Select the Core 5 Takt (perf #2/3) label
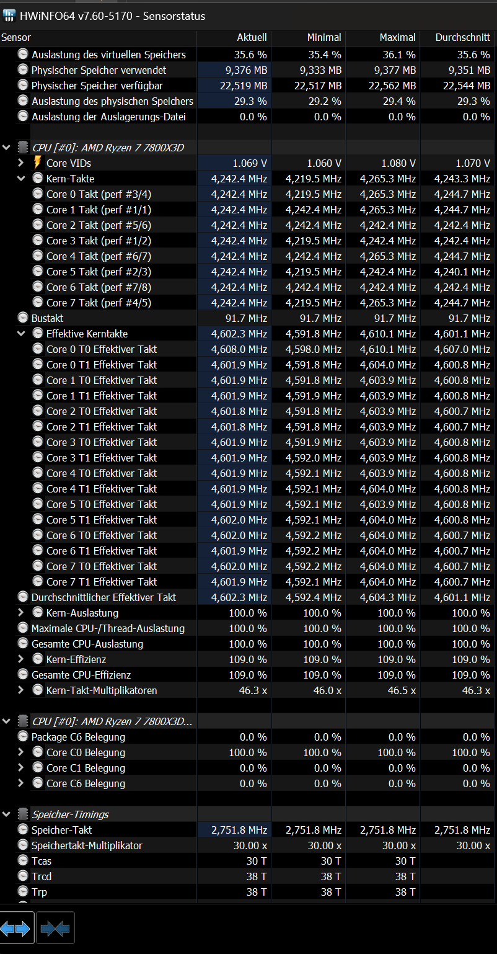 coord(99,272)
